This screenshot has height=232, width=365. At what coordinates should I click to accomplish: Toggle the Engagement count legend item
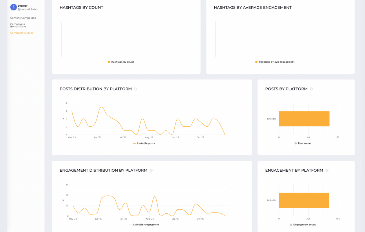click(x=303, y=225)
